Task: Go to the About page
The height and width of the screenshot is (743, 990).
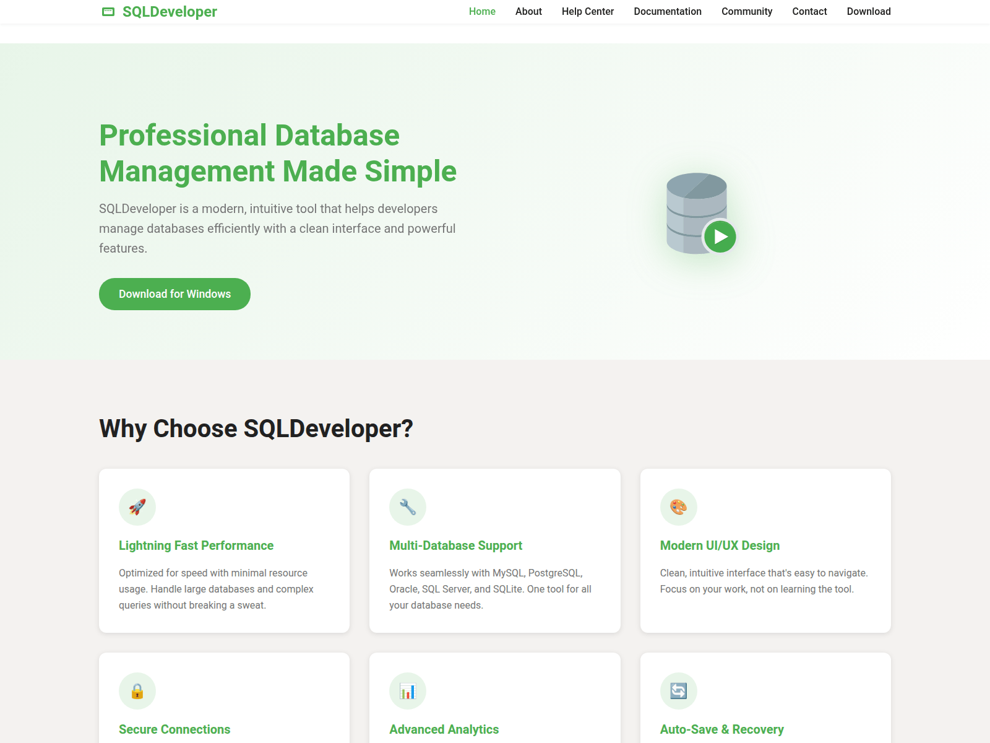Action: (x=528, y=12)
